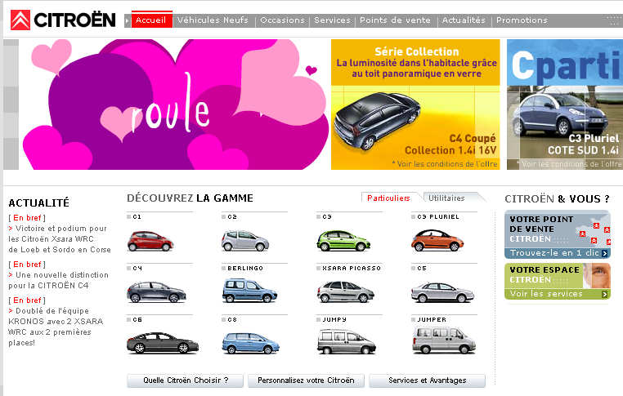Open the 'Votre espace Citroën' box

pyautogui.click(x=558, y=282)
